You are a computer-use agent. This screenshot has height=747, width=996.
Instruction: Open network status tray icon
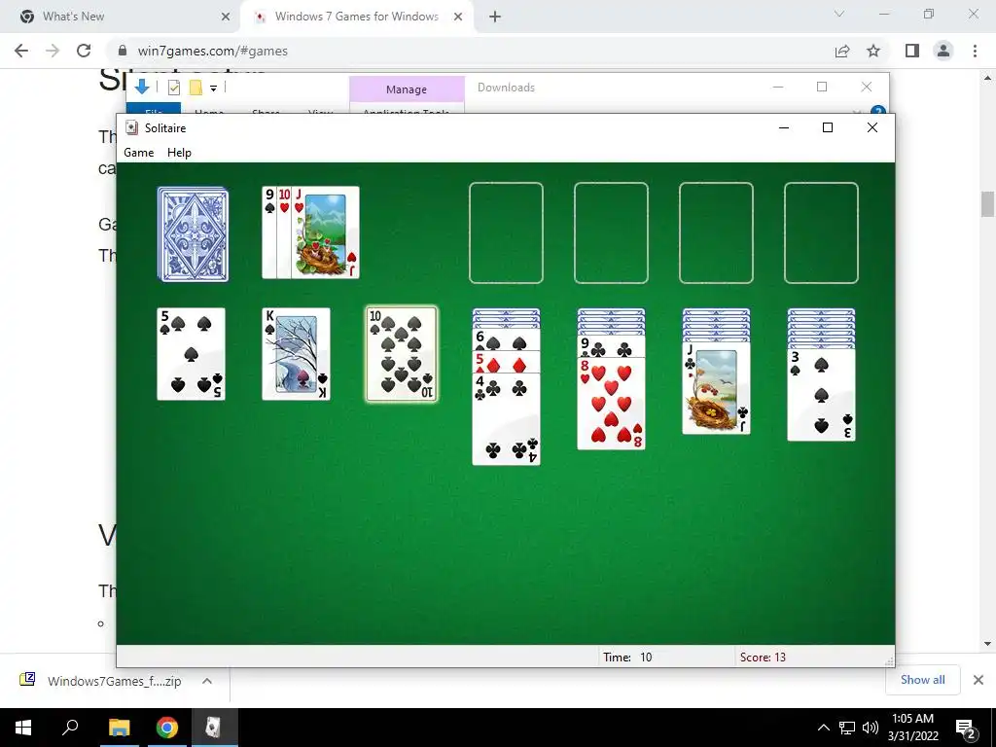[x=847, y=728]
